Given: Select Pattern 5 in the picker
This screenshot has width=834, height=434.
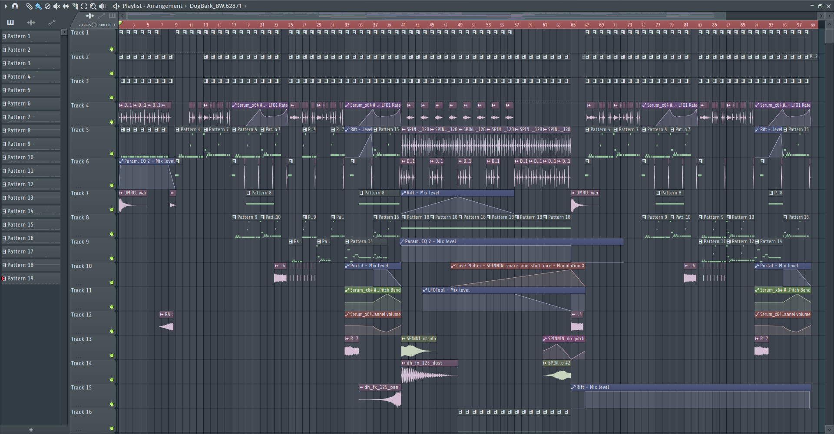Looking at the screenshot, I should [30, 90].
